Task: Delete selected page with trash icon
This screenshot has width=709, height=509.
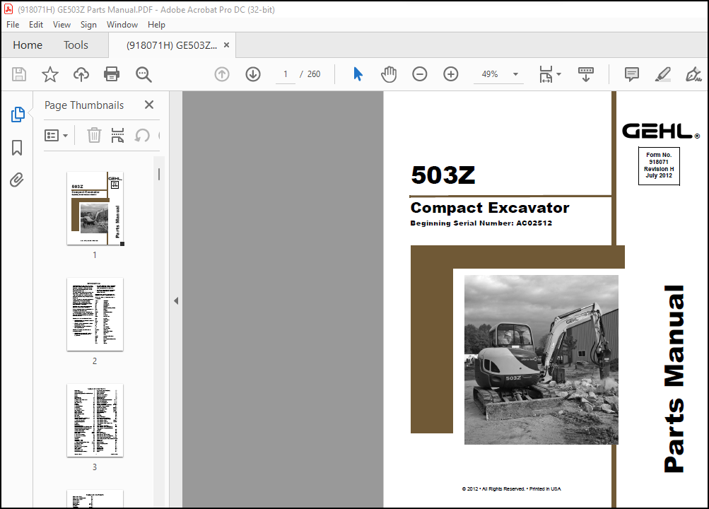Action: pos(94,135)
